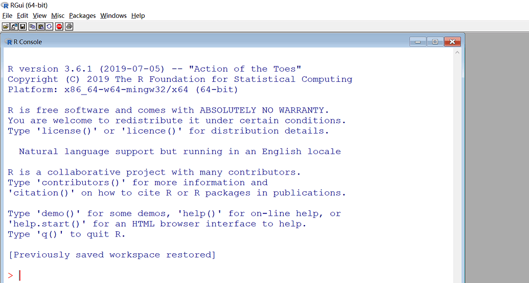Open the Packages menu
Image resolution: width=529 pixels, height=283 pixels.
click(82, 15)
